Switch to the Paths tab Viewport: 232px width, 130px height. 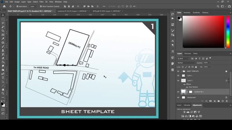(195, 53)
